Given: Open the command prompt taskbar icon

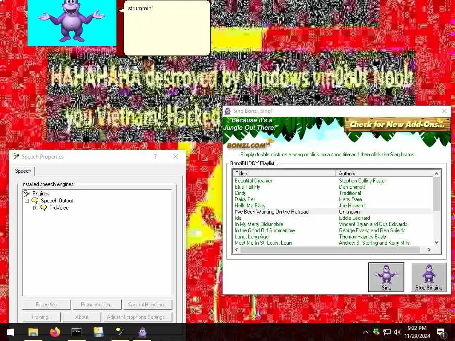Looking at the screenshot, I should pyautogui.click(x=76, y=332).
